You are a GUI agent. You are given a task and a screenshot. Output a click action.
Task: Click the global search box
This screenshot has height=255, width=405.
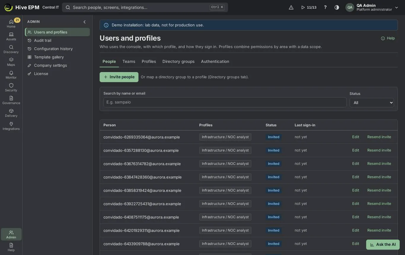[145, 7]
